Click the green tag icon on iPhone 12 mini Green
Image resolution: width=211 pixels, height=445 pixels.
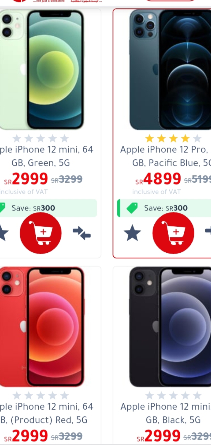[2, 208]
